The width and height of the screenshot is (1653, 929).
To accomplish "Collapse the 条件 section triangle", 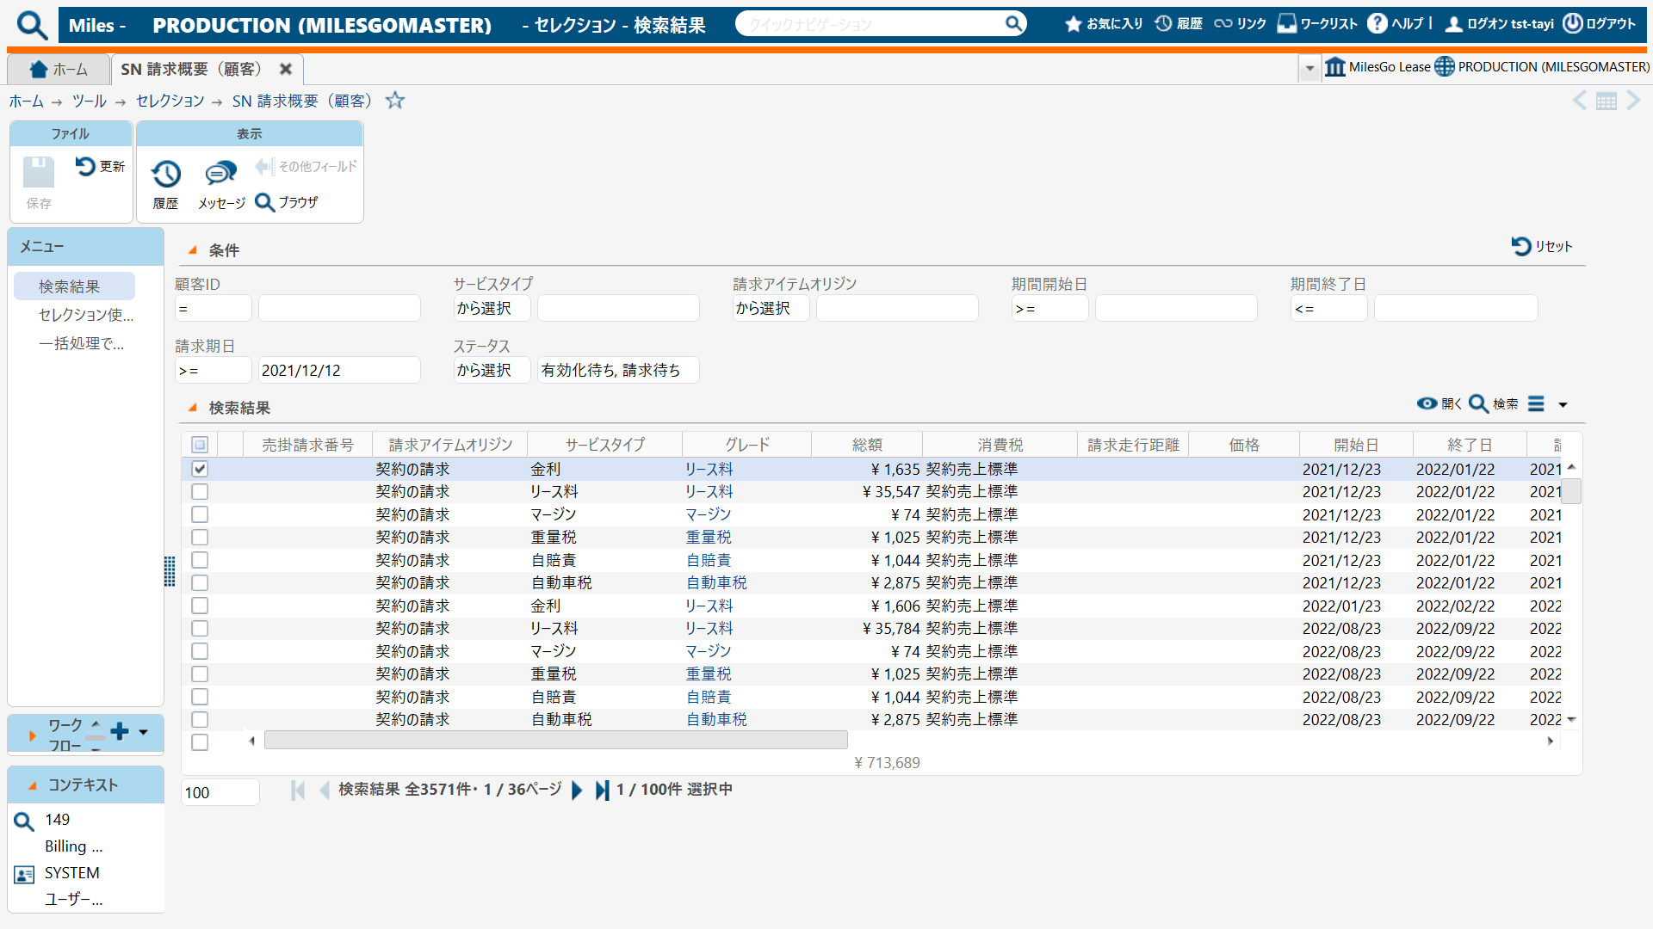I will (x=193, y=250).
